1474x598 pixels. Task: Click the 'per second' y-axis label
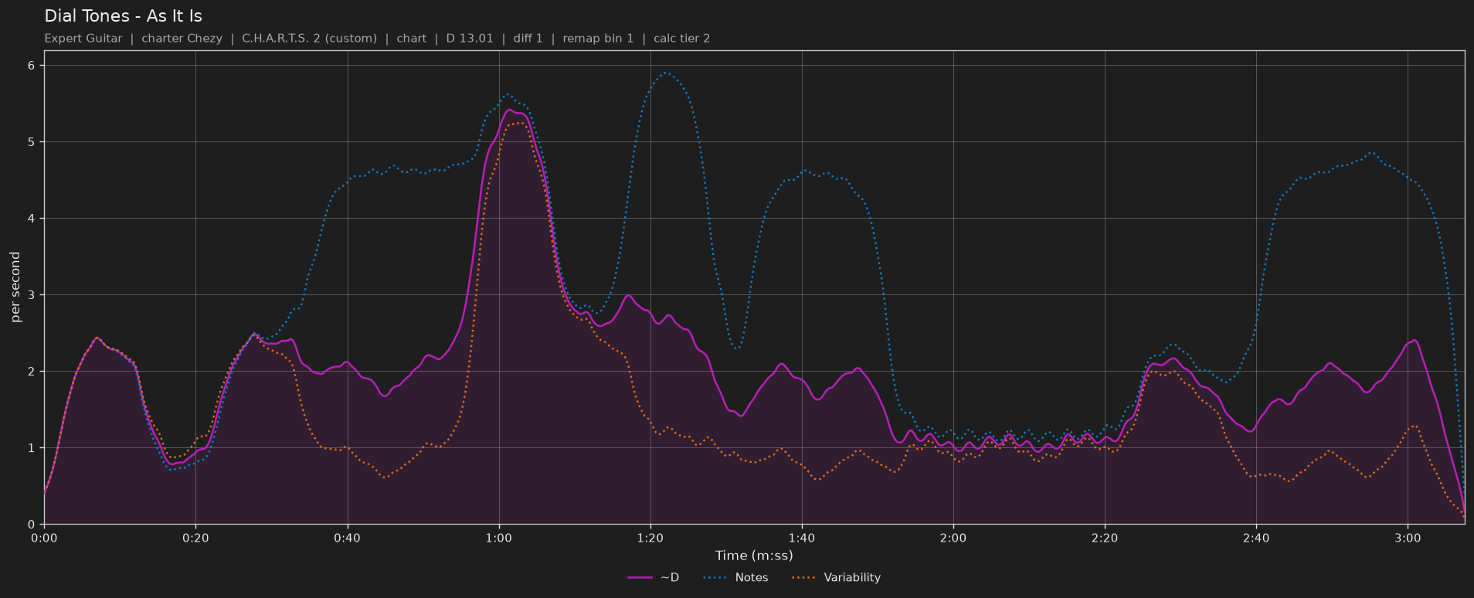point(15,287)
